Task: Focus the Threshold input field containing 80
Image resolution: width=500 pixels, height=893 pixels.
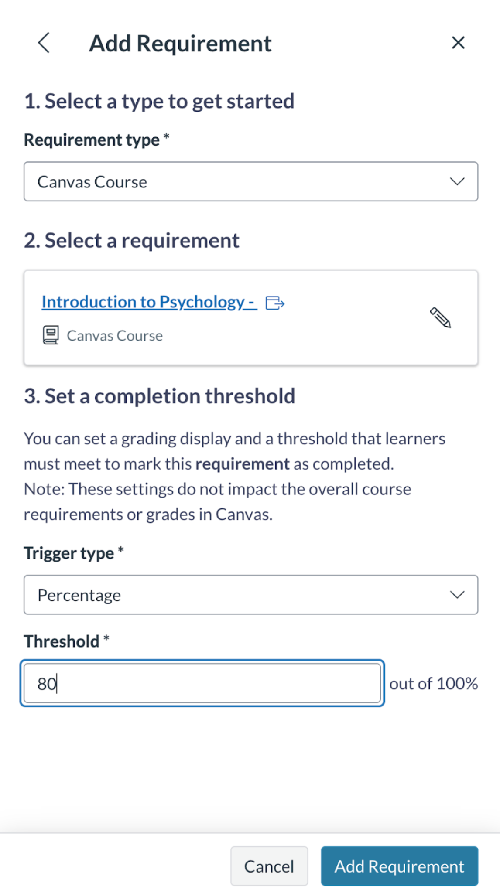Action: (202, 683)
